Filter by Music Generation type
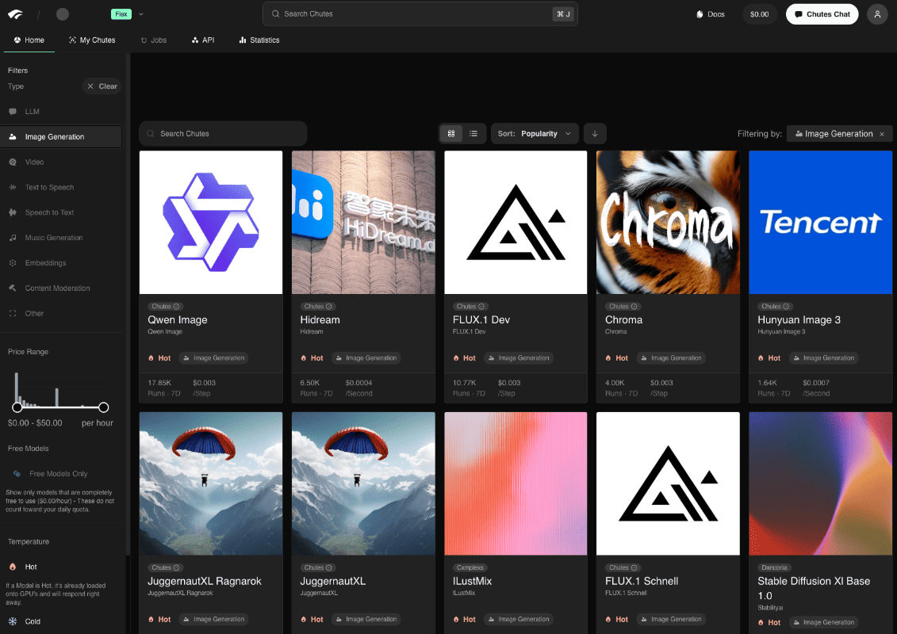 (x=53, y=238)
